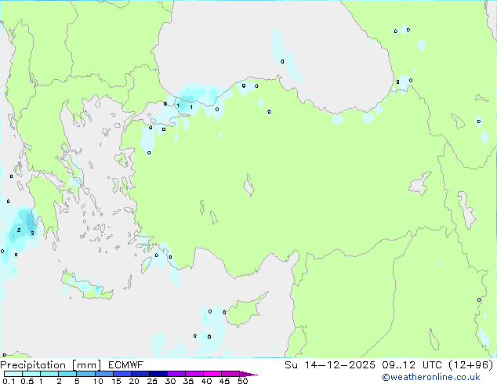Image resolution: width=497 pixels, height=384 pixels.
Task: Click the '10' legend scale label
Action: coord(98,381)
